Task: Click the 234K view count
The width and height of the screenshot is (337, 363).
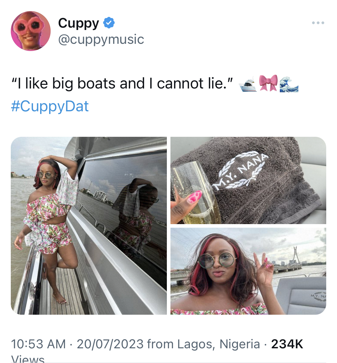Action: tap(287, 344)
